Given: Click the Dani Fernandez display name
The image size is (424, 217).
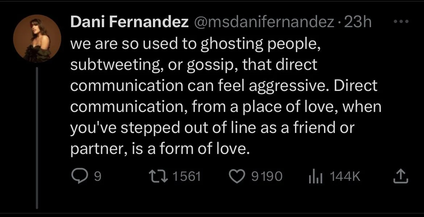Looking at the screenshot, I should click(129, 22).
